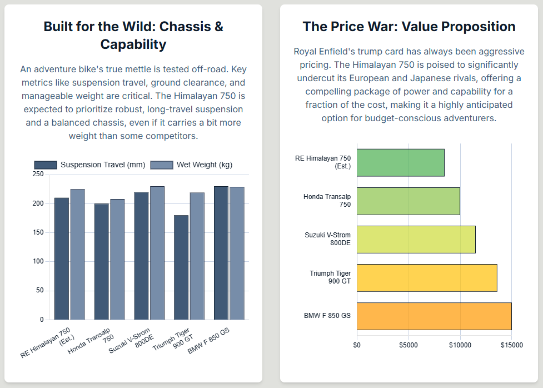Viewport: 543px width, 388px height.
Task: Click Suzuki V-Strom 800DE wet weight bar
Action: point(157,253)
